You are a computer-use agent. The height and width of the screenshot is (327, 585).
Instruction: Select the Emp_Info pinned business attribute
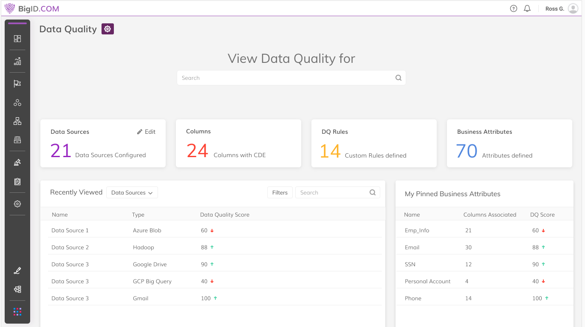tap(417, 230)
